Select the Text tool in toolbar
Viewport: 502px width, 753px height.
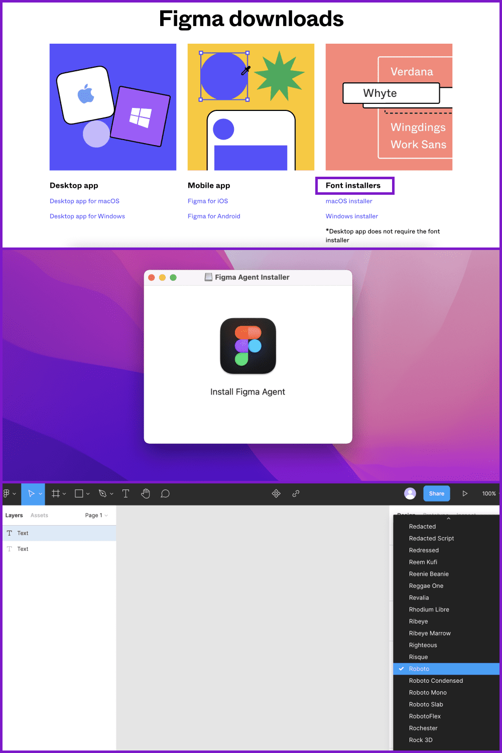(x=125, y=493)
